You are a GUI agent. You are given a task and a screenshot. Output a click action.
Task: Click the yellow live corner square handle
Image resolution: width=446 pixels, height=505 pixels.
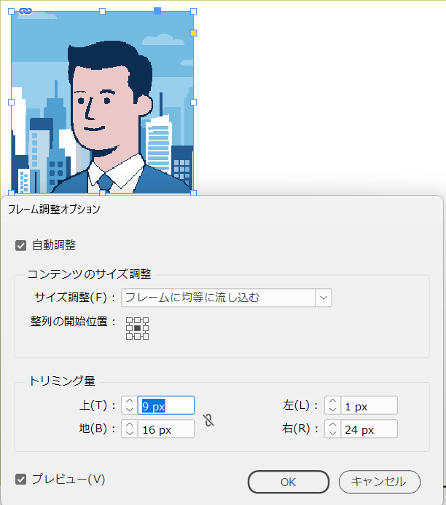194,33
